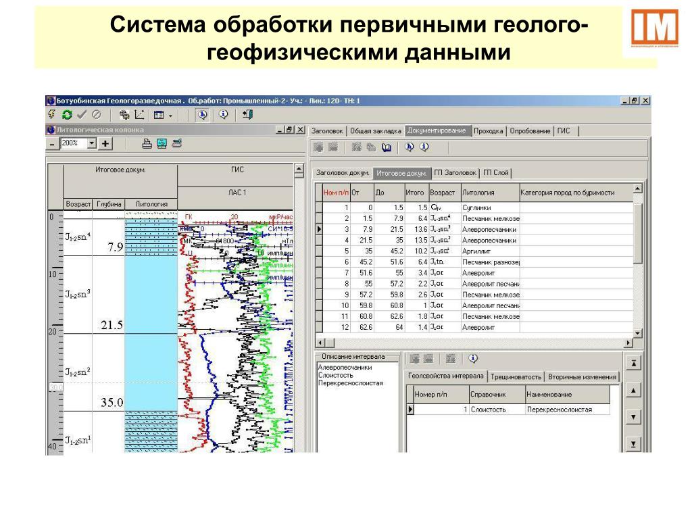Click the grey cancel circle icon
The height and width of the screenshot is (519, 692).
tap(96, 115)
